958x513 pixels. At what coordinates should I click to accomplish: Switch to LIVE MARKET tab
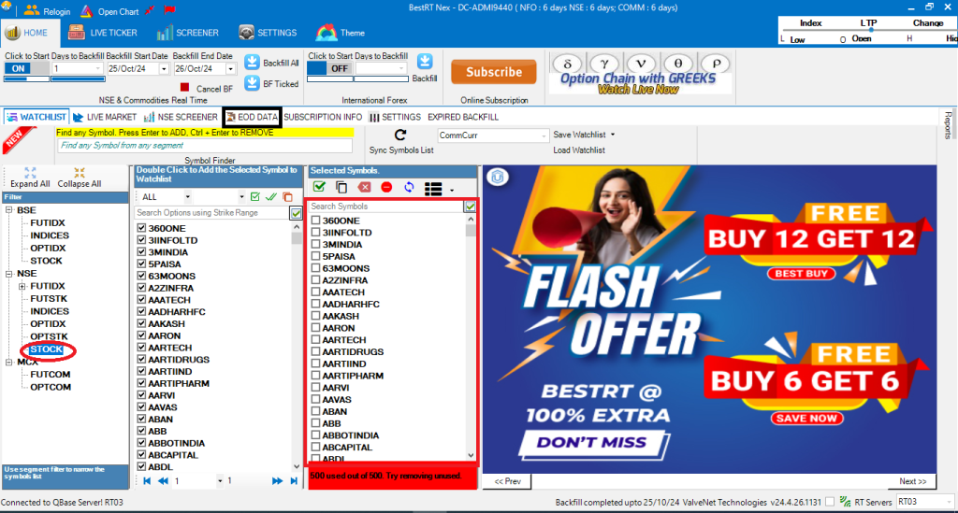(105, 117)
